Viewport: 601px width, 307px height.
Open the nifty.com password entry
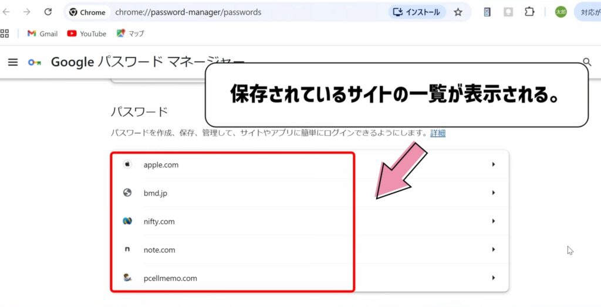coord(310,221)
